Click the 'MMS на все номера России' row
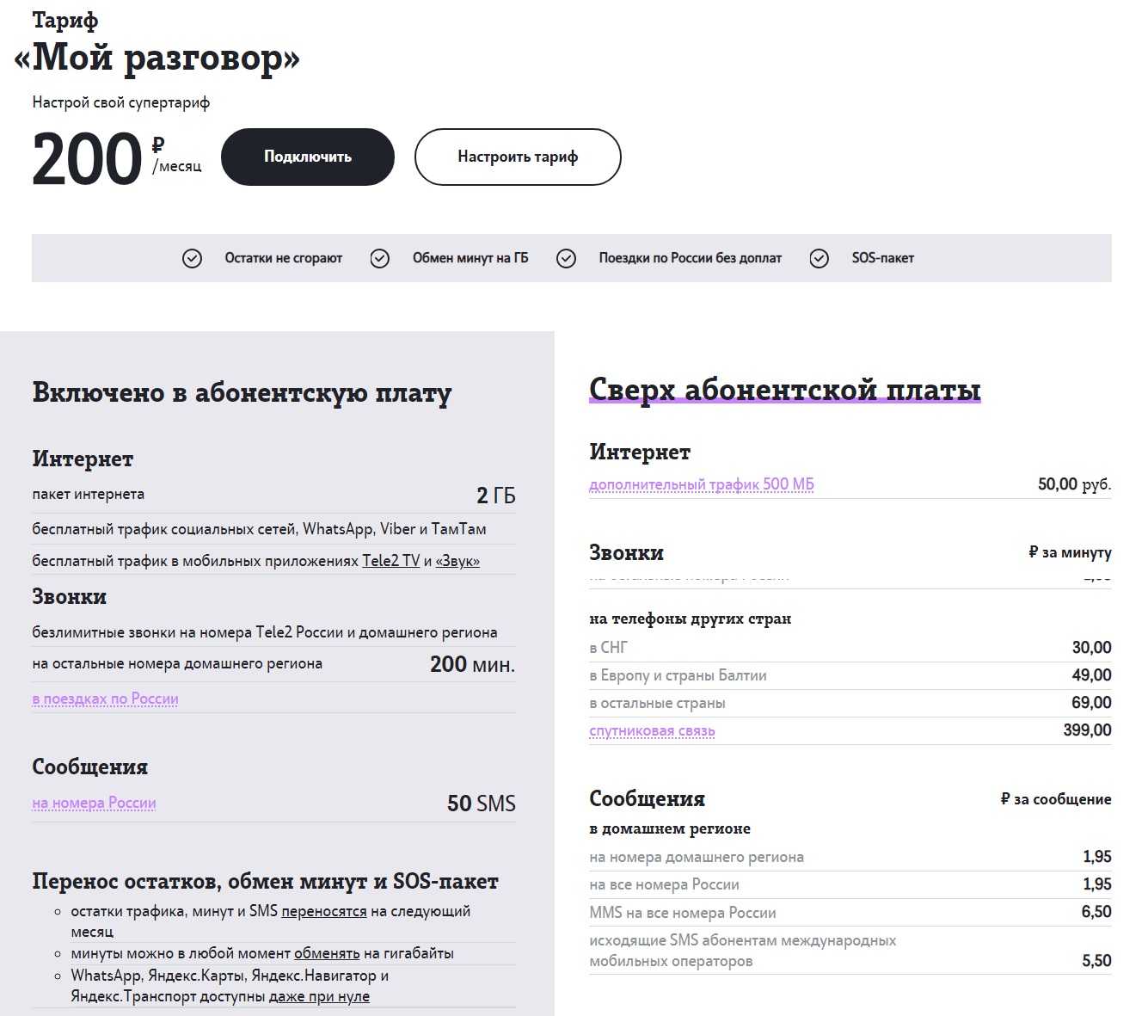 [x=850, y=912]
